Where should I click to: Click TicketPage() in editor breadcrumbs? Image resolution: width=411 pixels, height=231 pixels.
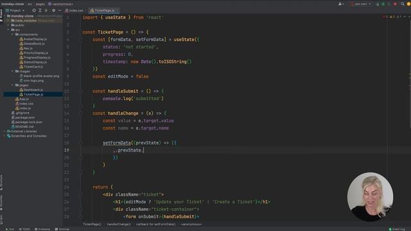[x=92, y=224]
